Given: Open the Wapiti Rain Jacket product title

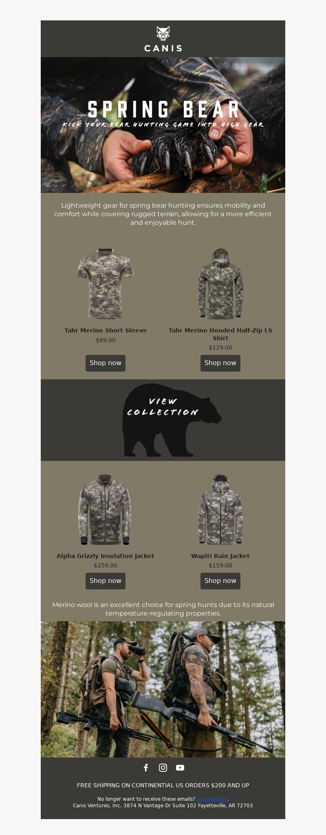Looking at the screenshot, I should [x=220, y=556].
